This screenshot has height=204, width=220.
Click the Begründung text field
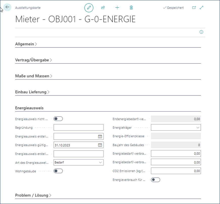point(79,127)
